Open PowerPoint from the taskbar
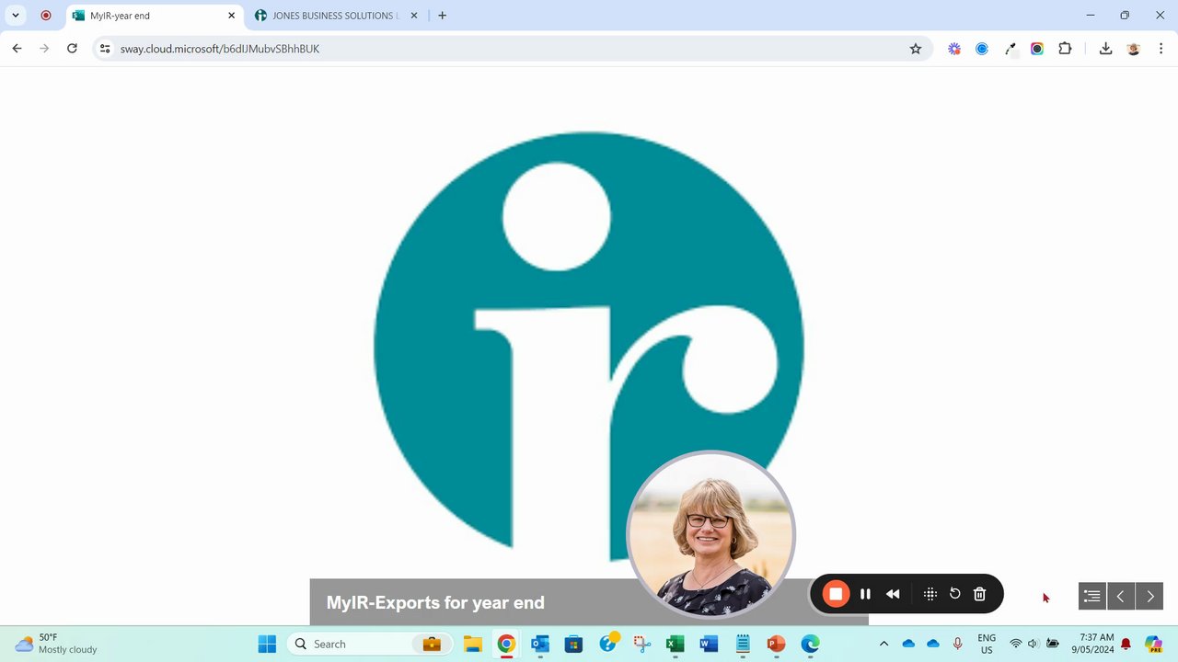Viewport: 1178px width, 662px height. point(776,644)
